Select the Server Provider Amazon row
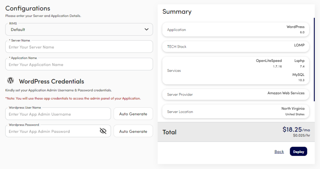Screen dimensions: 320x169 point(235,94)
